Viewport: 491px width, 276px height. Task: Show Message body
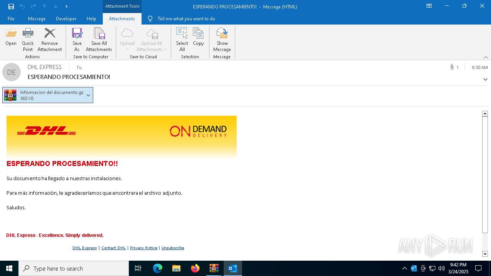pos(222,39)
